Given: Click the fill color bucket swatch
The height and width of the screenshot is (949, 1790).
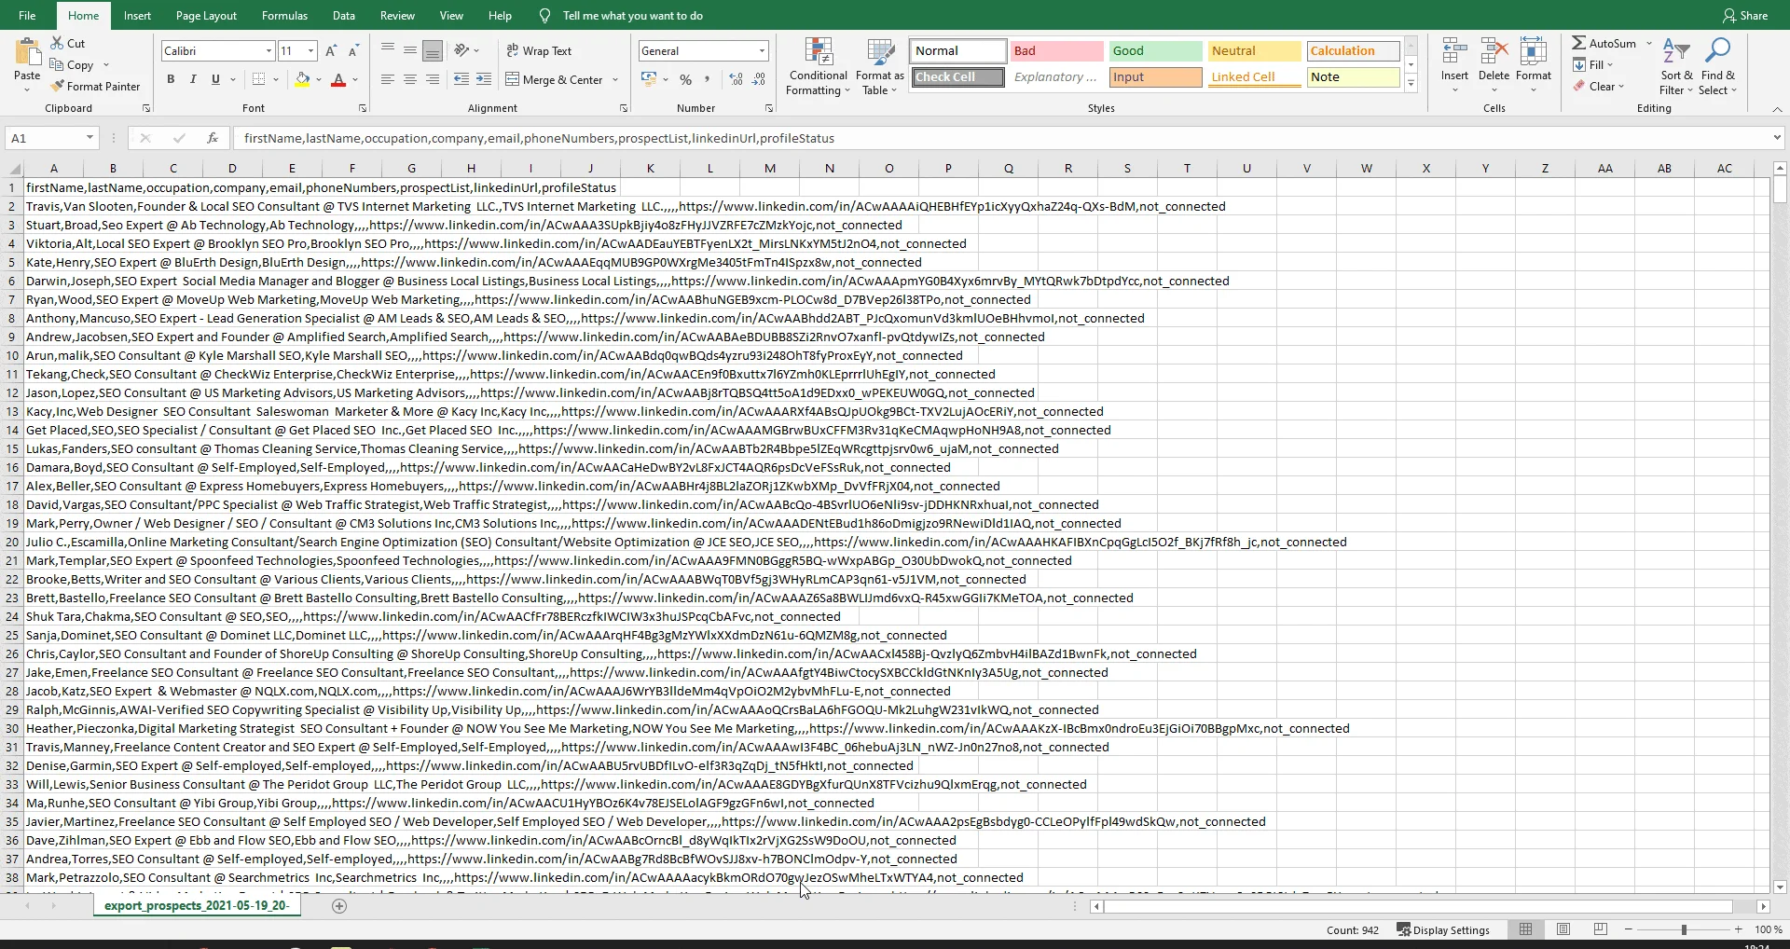Looking at the screenshot, I should point(302,79).
